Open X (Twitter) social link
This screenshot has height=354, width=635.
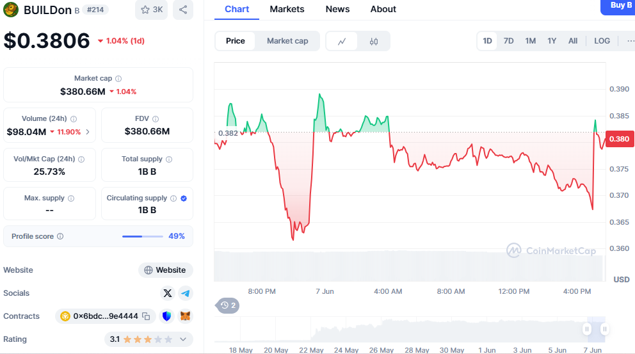click(x=167, y=293)
